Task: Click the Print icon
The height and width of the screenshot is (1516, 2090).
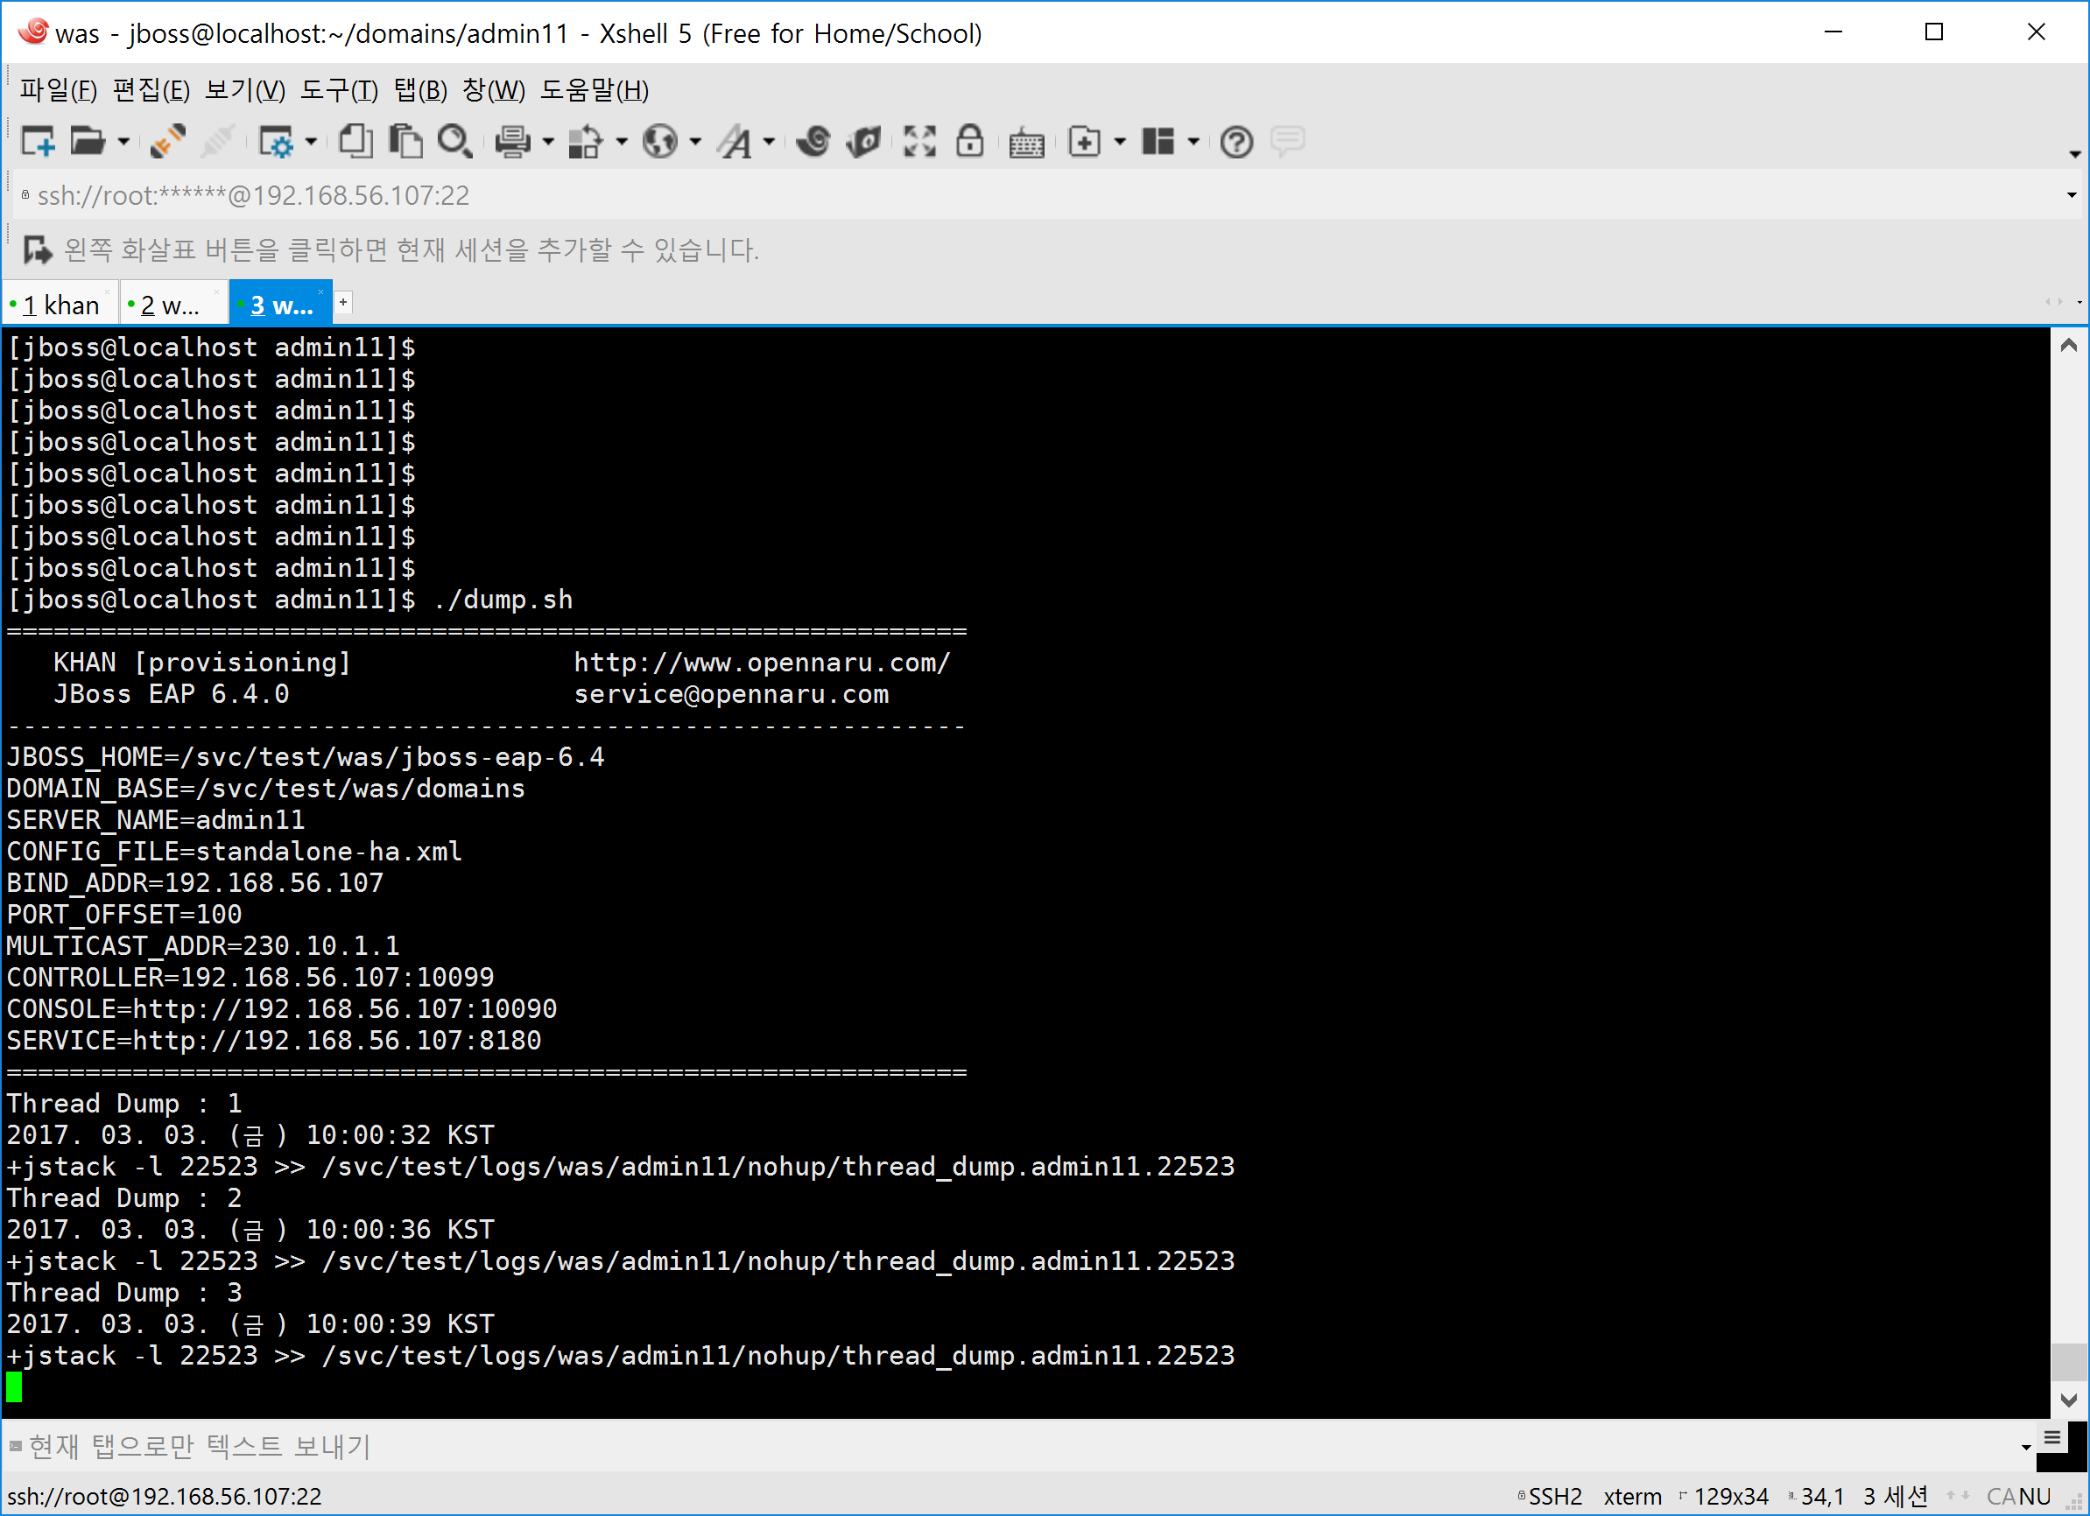Action: (x=512, y=142)
